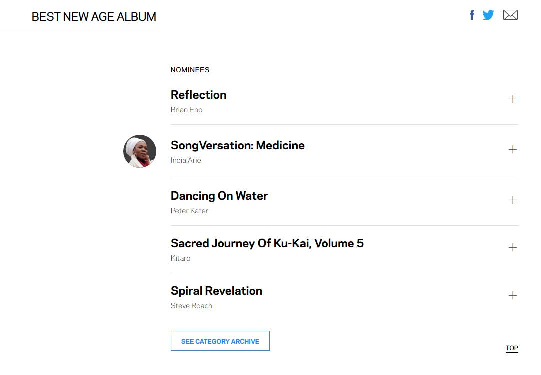Open the Reflection album title

pyautogui.click(x=199, y=95)
